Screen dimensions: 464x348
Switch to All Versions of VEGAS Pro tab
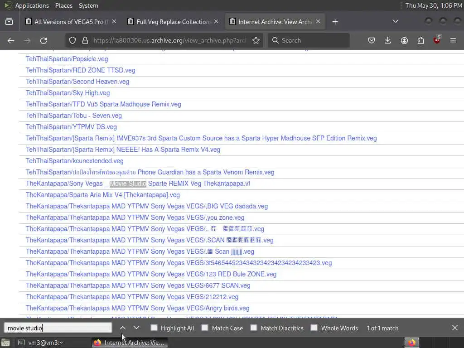[70, 22]
